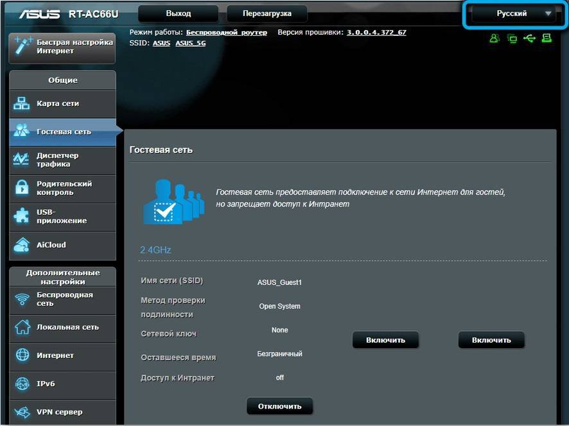This screenshot has height=426, width=569.
Task: Click the guest clients status icon in header
Action: (494, 38)
